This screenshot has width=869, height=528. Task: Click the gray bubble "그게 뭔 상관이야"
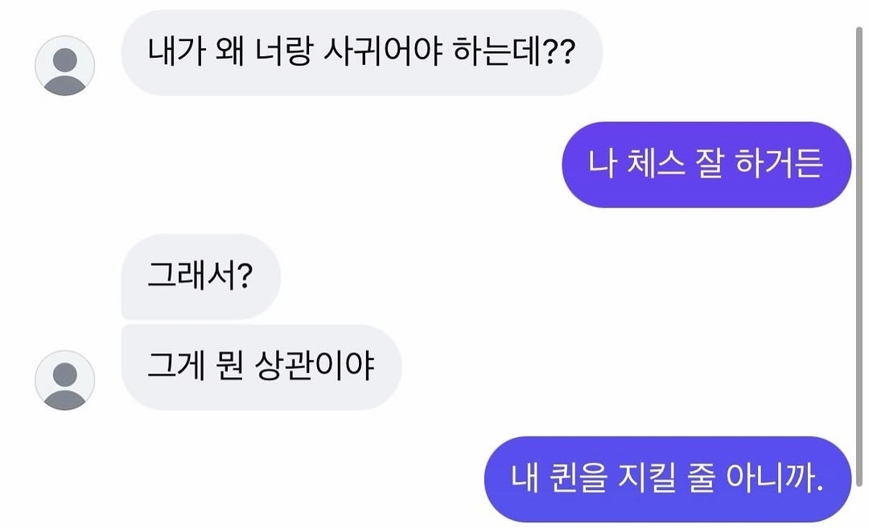click(x=261, y=367)
